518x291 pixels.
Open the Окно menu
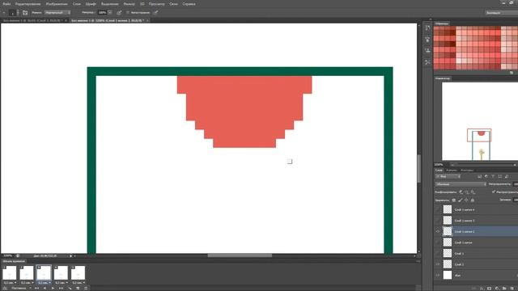tap(173, 4)
